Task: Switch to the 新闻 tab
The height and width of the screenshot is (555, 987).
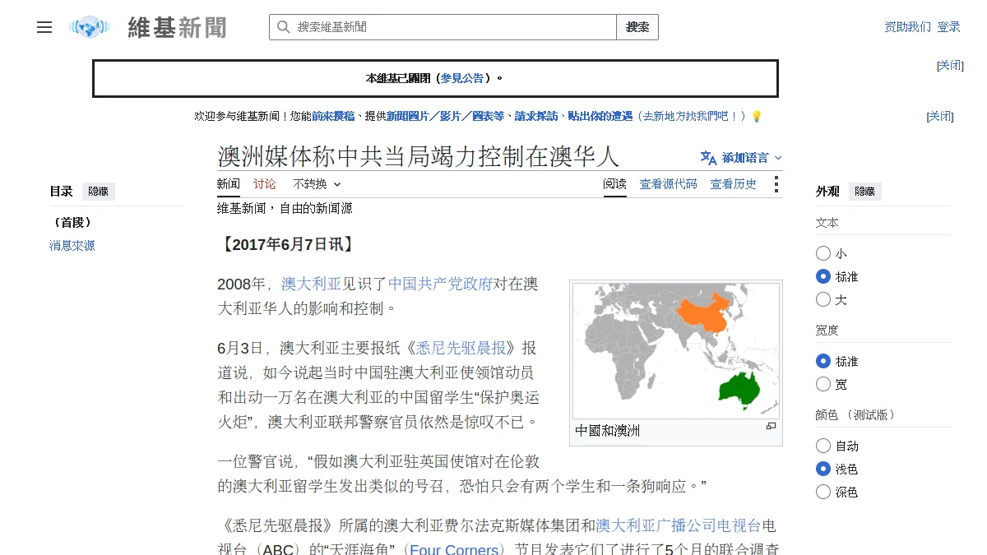Action: coord(229,184)
